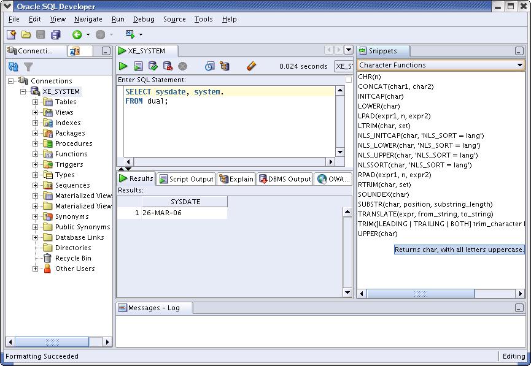Click the Connections panel horizontal scrollbar thumb
531x366 pixels.
click(52, 342)
